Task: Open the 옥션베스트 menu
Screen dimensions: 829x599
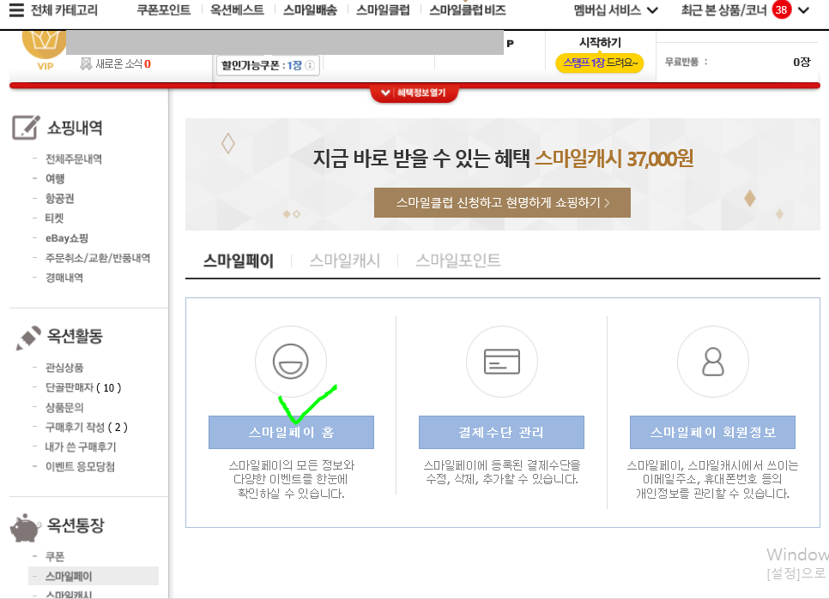Action: [237, 10]
